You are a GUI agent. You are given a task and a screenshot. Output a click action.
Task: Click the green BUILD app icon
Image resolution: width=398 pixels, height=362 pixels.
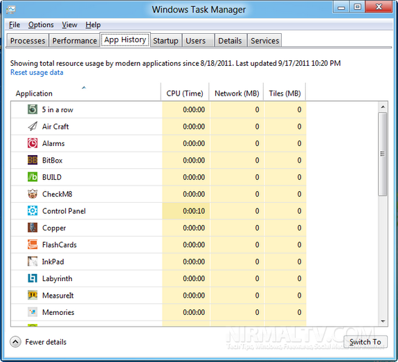point(33,177)
